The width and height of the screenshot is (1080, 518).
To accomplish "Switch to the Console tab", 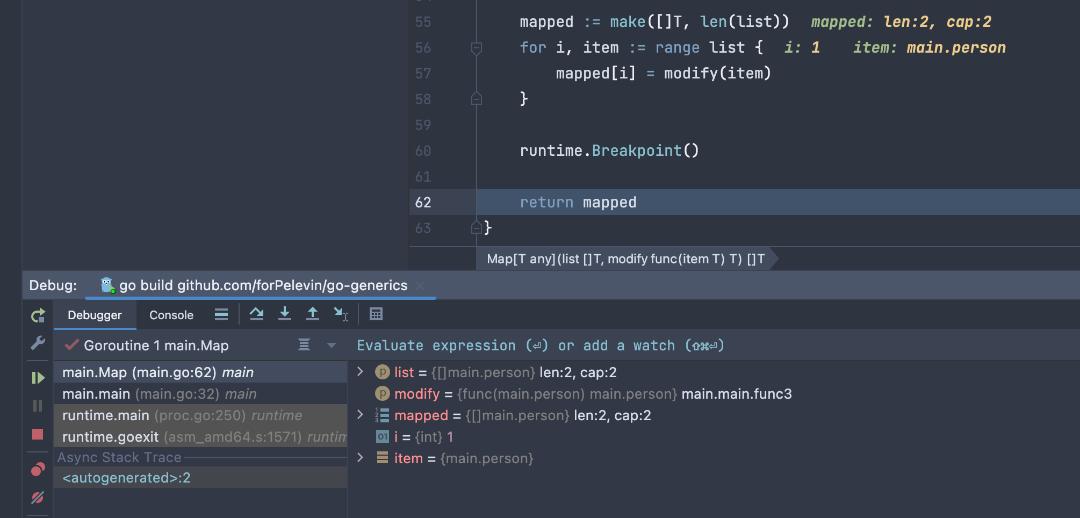I will 171,315.
